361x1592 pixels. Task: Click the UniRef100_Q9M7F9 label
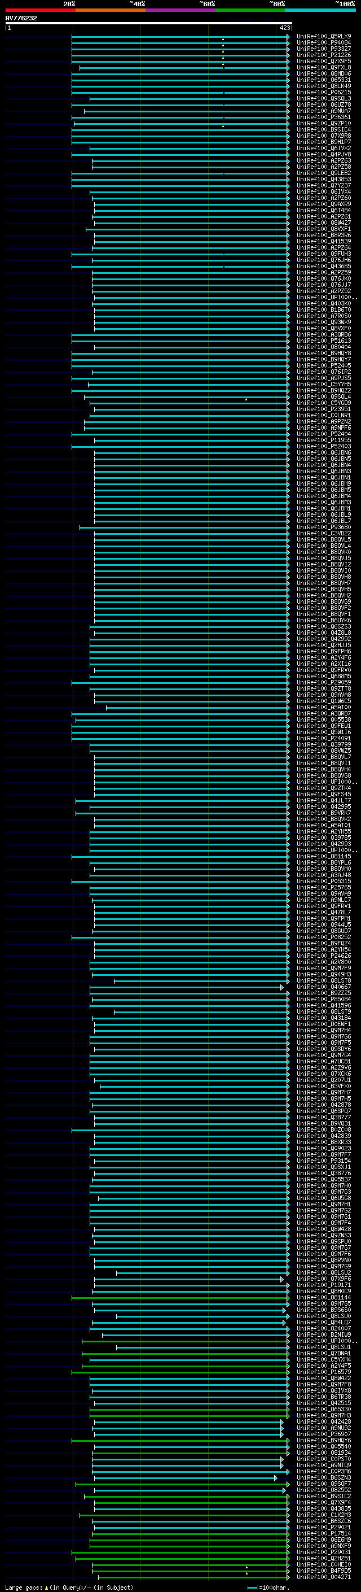[x=323, y=969]
